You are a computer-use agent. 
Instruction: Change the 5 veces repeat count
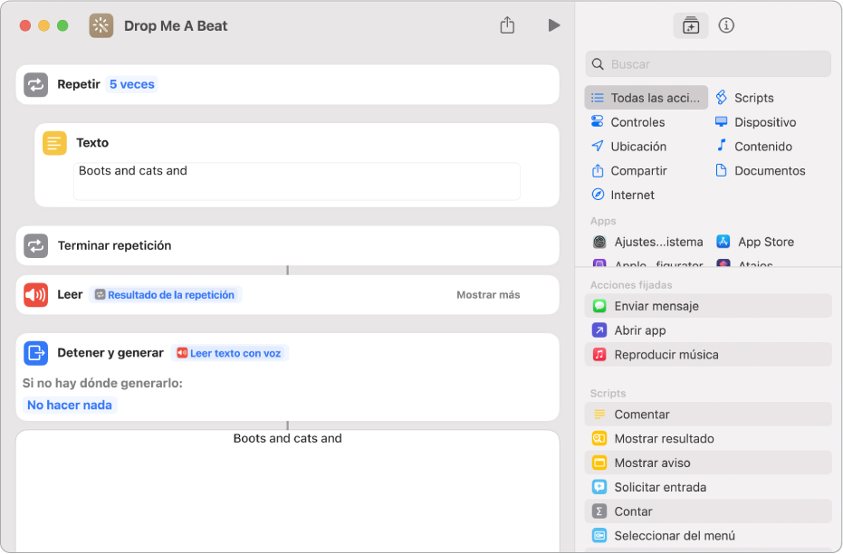click(x=131, y=84)
